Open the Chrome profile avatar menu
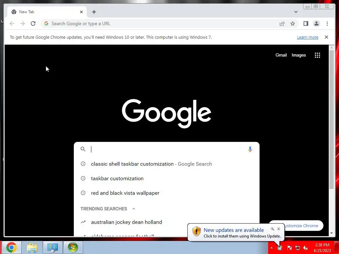Screen dimensions: 339x254 coord(316,23)
